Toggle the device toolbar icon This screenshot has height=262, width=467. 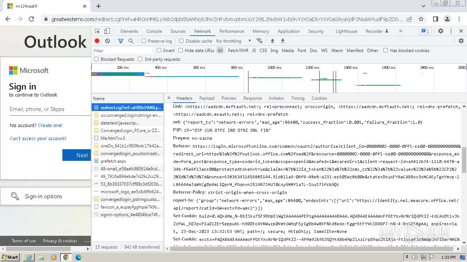pos(107,31)
